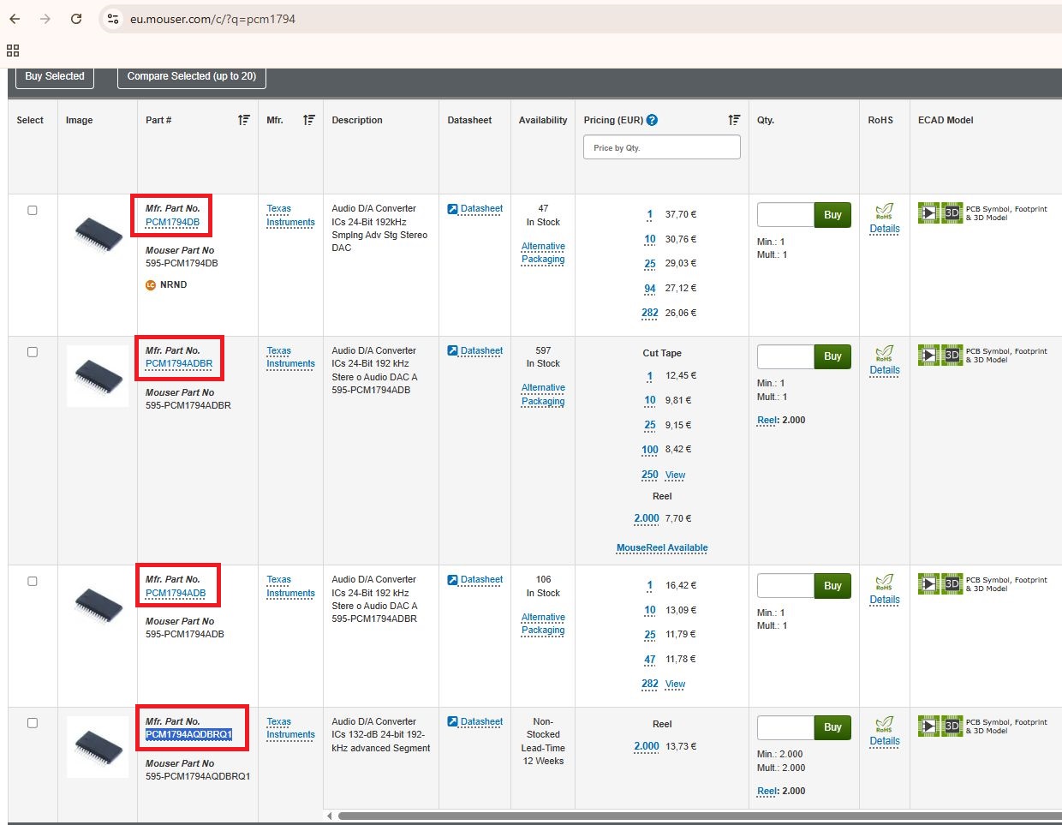The image size is (1062, 825).
Task: Open 3D model icon for PCM1794DB
Action: click(952, 212)
